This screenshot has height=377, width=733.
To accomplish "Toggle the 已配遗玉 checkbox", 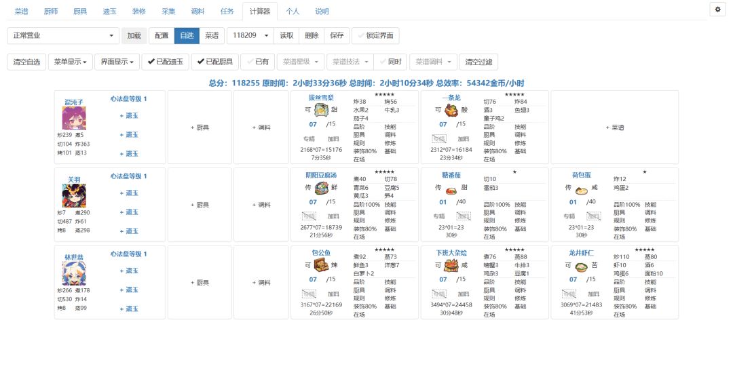I will click(165, 62).
